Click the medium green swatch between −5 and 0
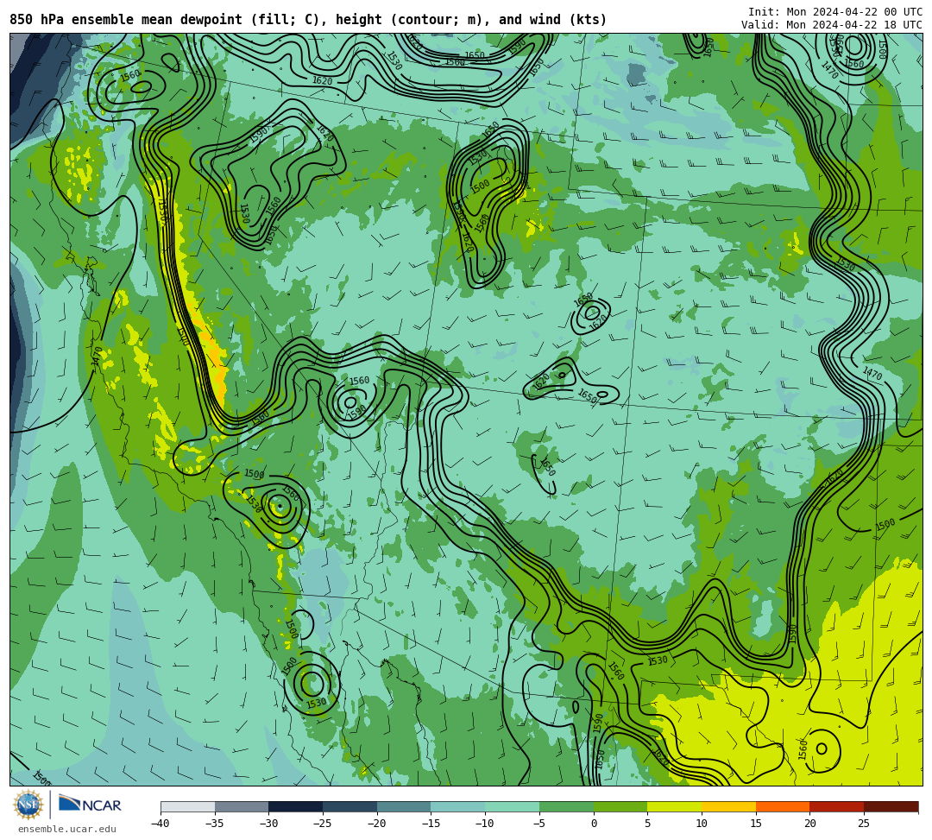The height and width of the screenshot is (840, 932). (x=566, y=806)
